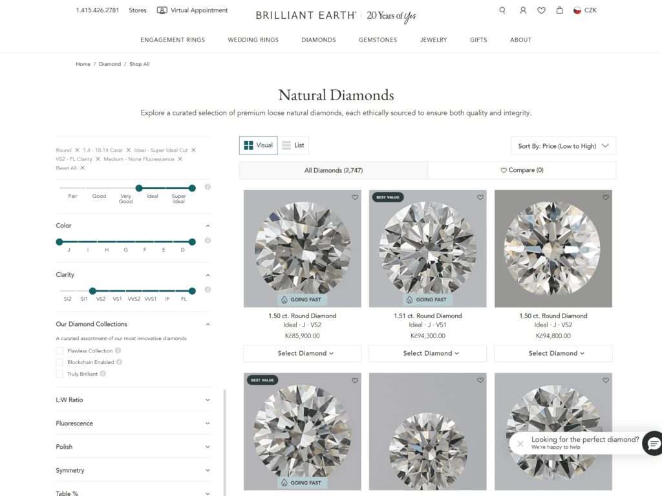Open the wishlist heart icon in the header
The image size is (662, 496).
(541, 10)
